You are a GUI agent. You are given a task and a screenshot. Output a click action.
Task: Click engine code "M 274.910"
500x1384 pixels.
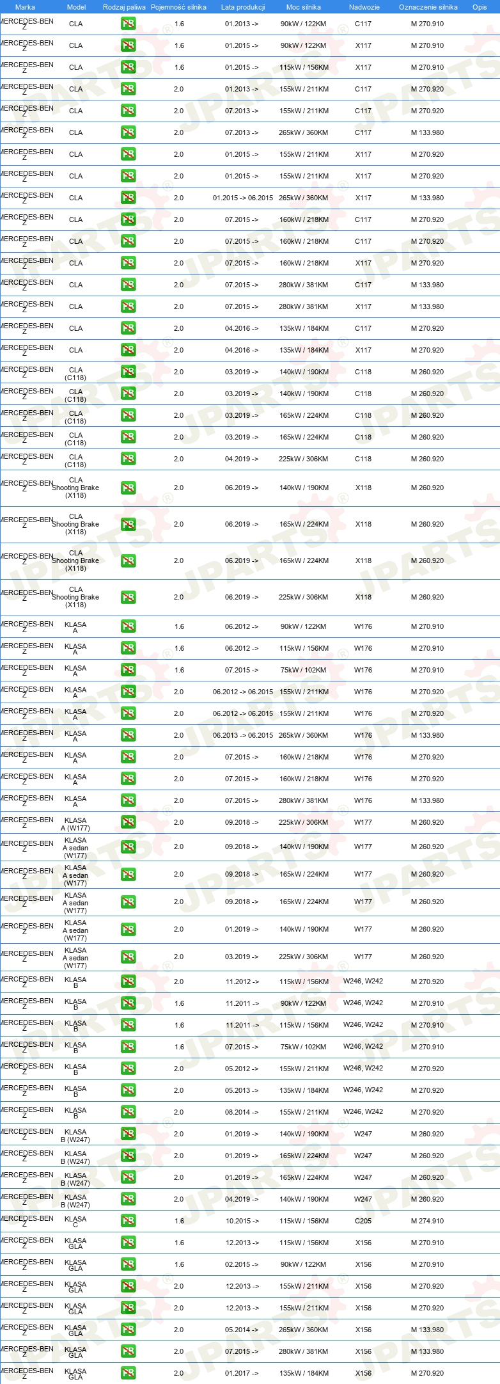tap(427, 1221)
